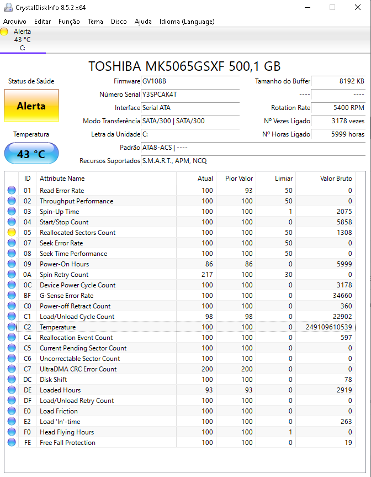The height and width of the screenshot is (477, 371).
Task: Click status icon for G-Sense Error Rate
Action: coord(12,295)
